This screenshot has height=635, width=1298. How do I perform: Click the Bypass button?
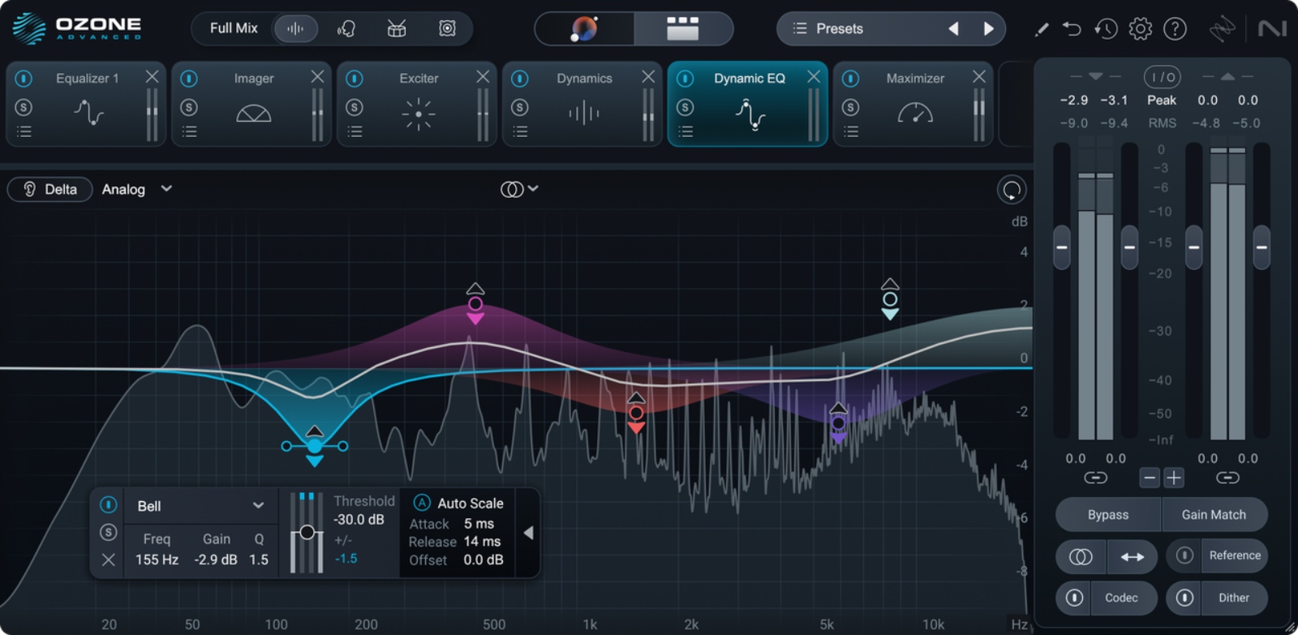point(1107,515)
